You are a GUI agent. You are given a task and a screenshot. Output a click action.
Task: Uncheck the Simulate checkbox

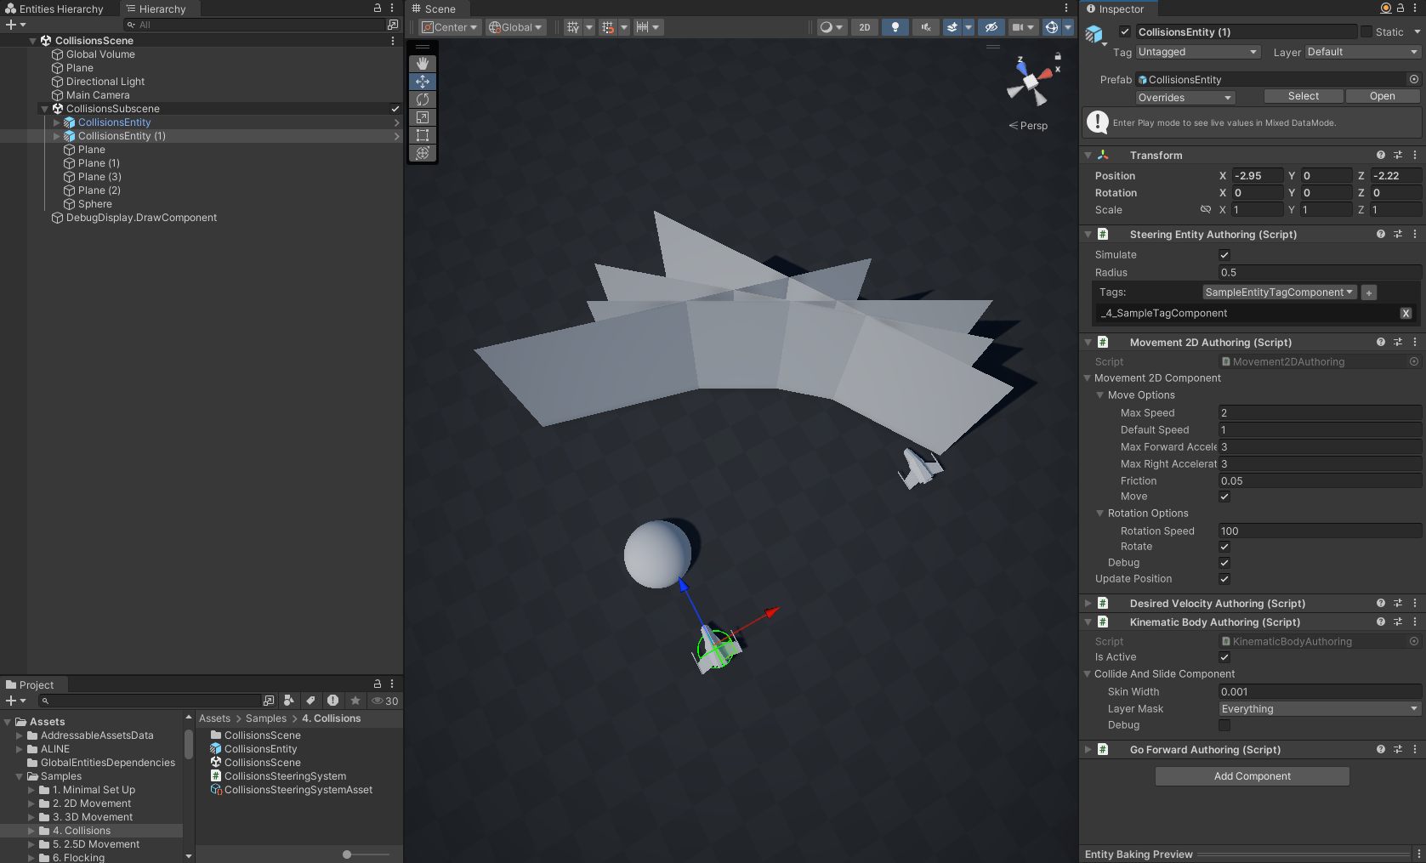[x=1224, y=255]
